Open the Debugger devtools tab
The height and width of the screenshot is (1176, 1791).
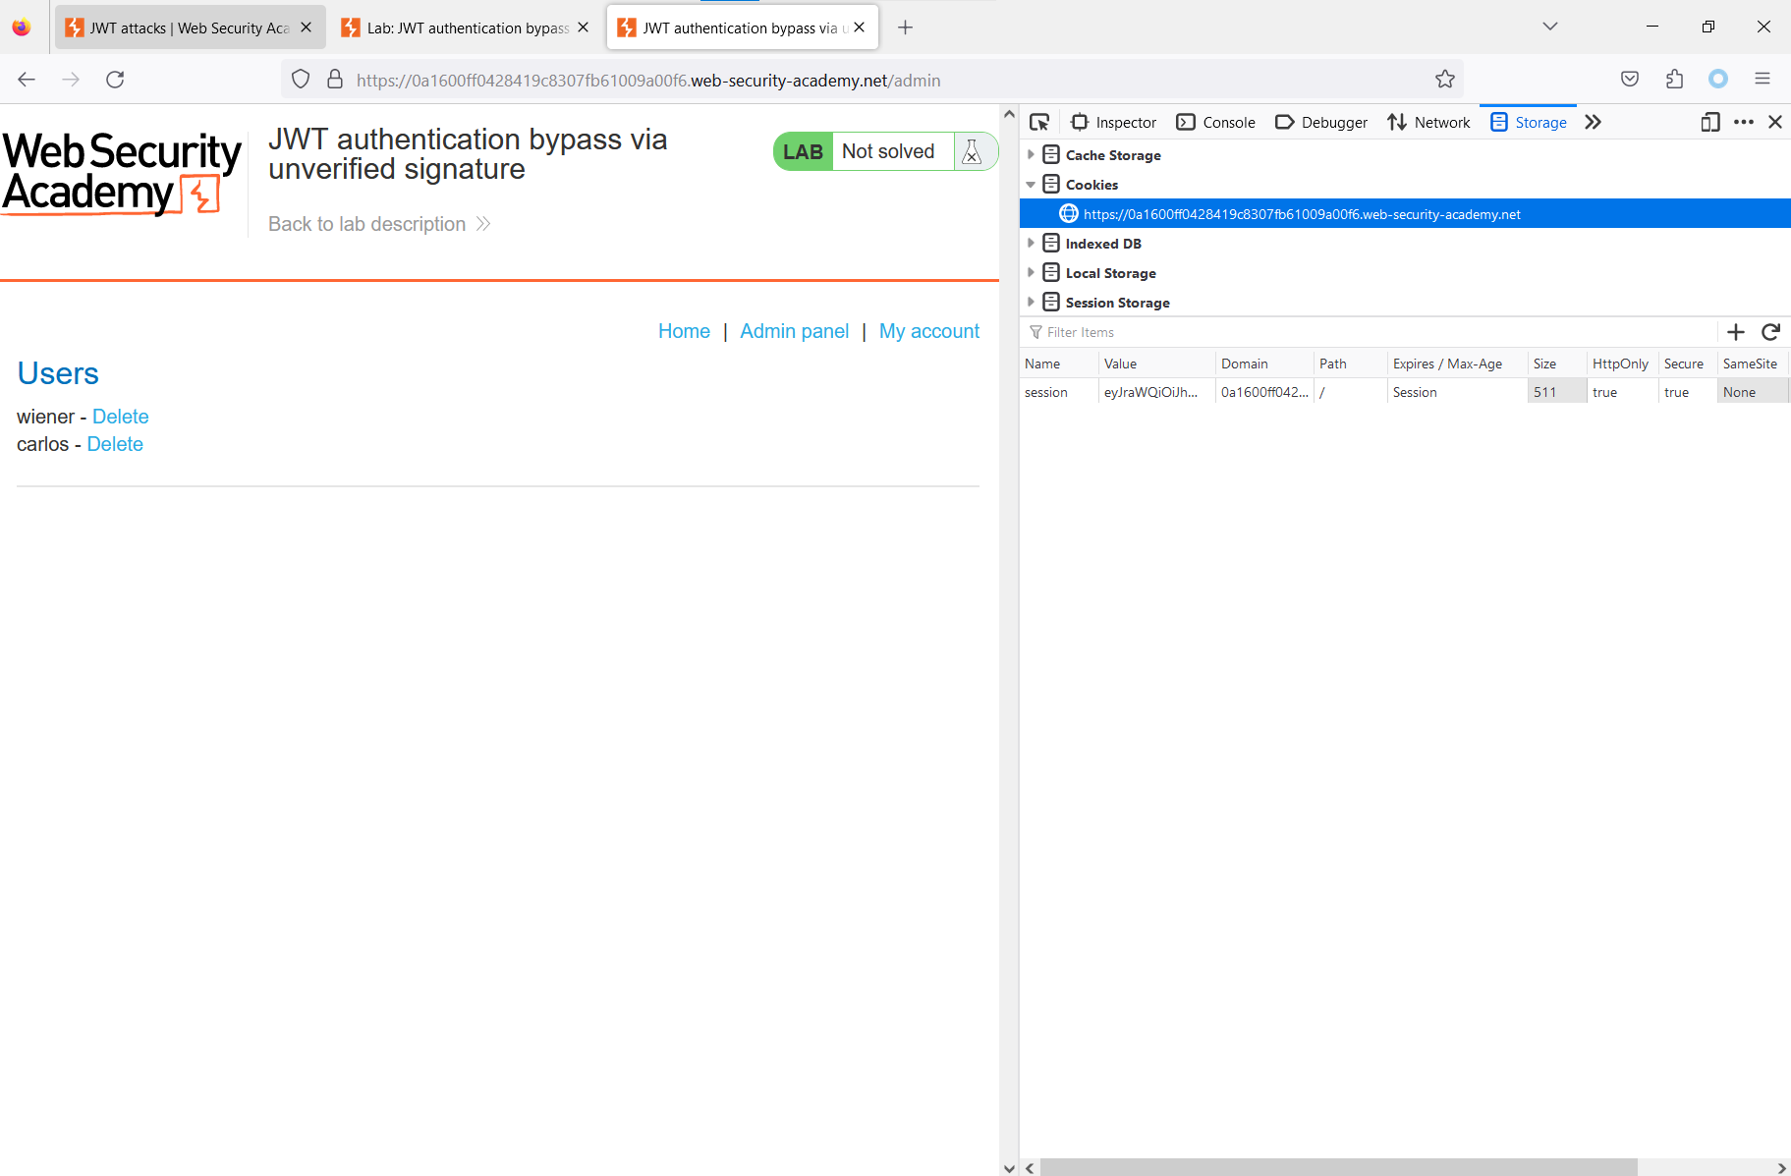(1321, 122)
